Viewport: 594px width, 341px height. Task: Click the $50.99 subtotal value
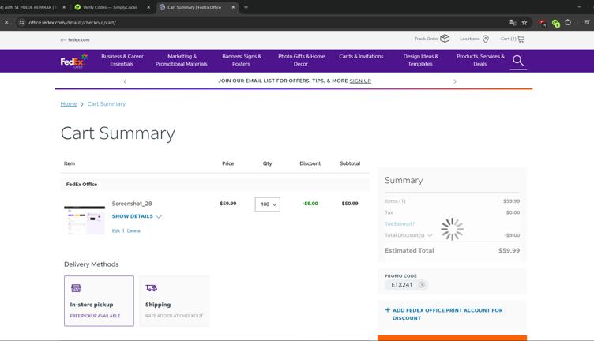[350, 204]
